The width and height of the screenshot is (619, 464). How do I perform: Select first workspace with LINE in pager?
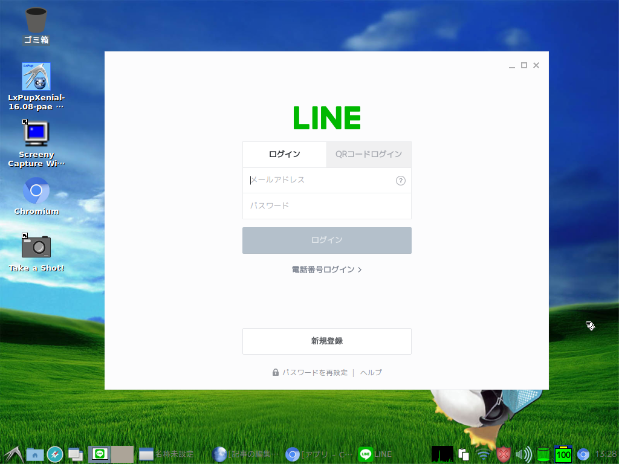point(100,454)
